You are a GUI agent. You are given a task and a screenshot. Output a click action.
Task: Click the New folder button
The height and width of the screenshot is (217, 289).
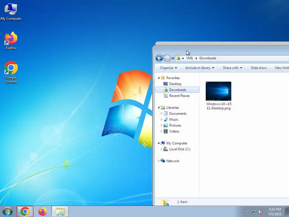282,68
